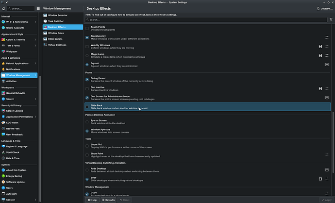Focus the sidebar settings search field
335x203 pixels.
click(21, 9)
